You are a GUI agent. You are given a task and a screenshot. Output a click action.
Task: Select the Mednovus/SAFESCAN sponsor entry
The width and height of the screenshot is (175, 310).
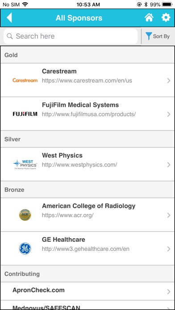tap(87, 305)
